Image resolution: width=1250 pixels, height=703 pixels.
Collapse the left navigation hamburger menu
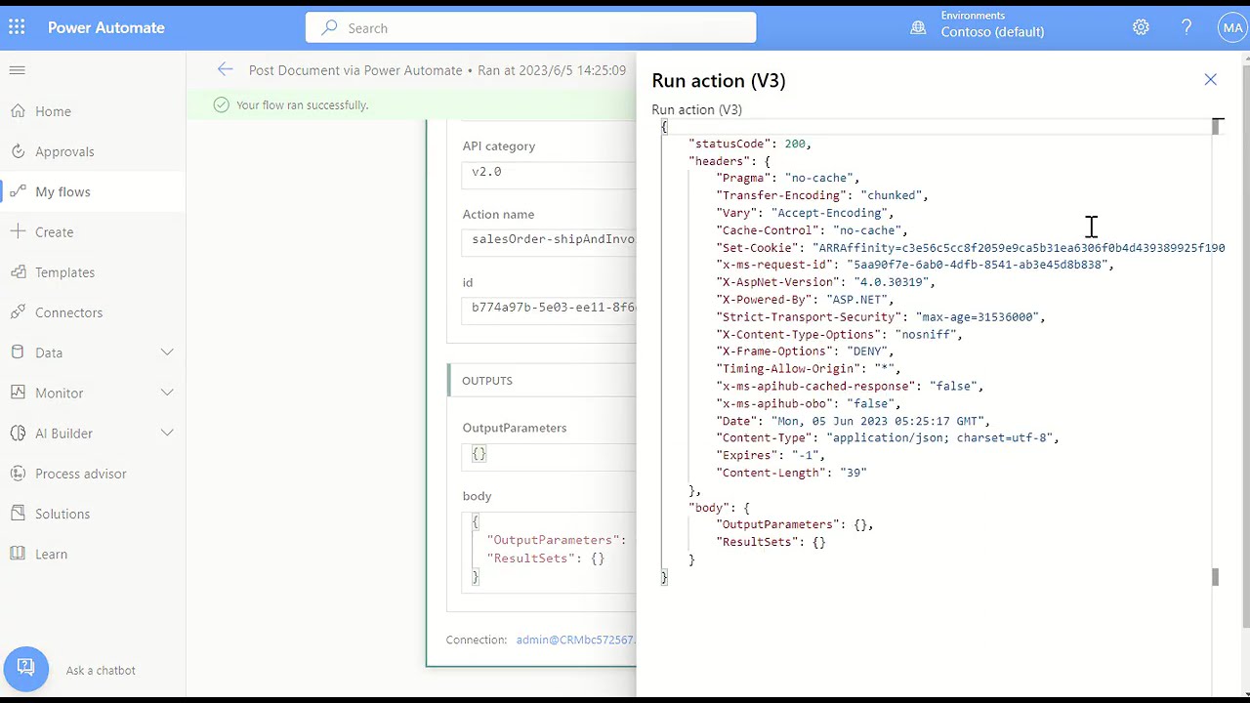click(18, 70)
